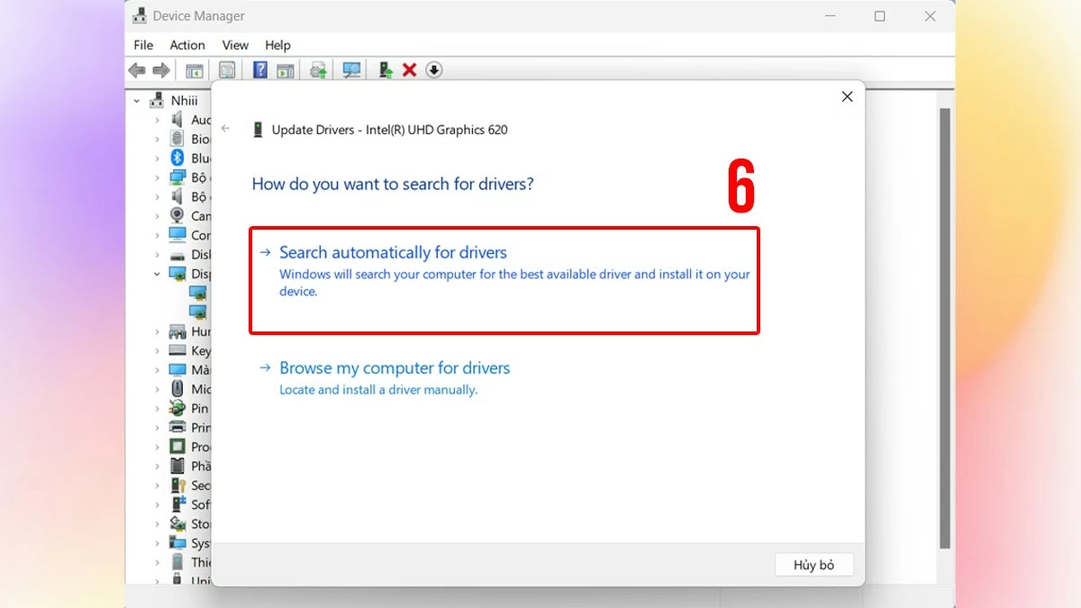Collapse the Nhiii computer root node

[x=137, y=101]
